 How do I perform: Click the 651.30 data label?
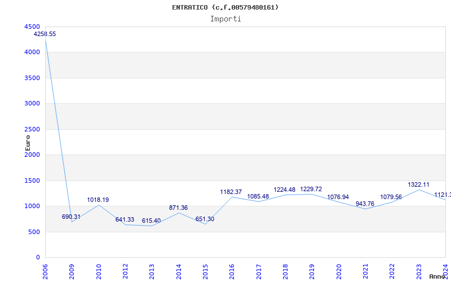click(205, 219)
